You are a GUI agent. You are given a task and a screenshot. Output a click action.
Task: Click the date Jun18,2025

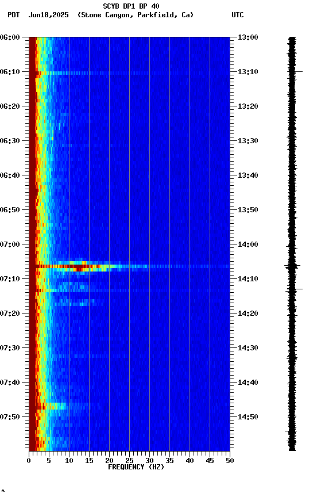pyautogui.click(x=48, y=15)
